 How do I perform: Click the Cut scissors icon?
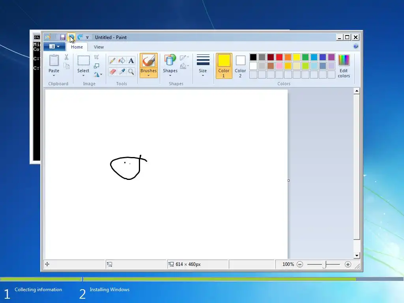tap(66, 57)
